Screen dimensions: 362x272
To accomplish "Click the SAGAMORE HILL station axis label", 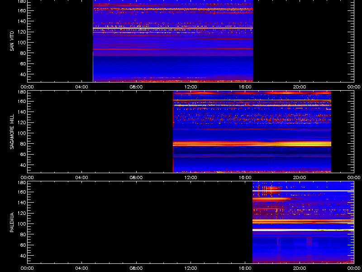I will (x=12, y=131).
